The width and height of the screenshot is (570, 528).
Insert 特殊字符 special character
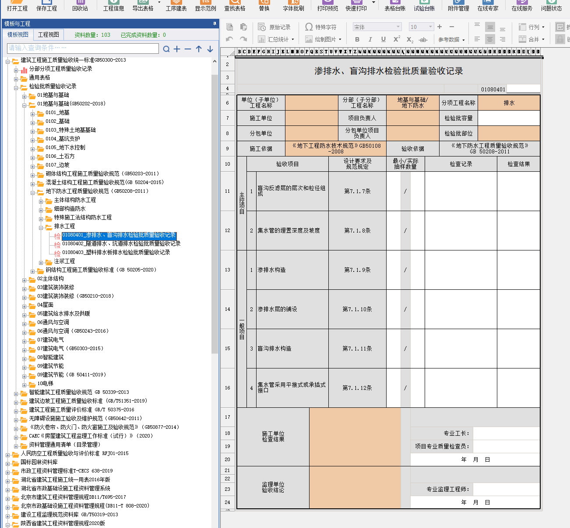pyautogui.click(x=320, y=27)
